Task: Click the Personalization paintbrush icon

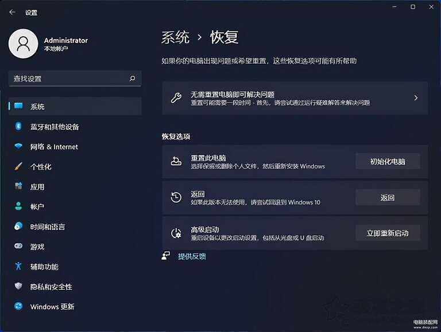Action: tap(18, 167)
